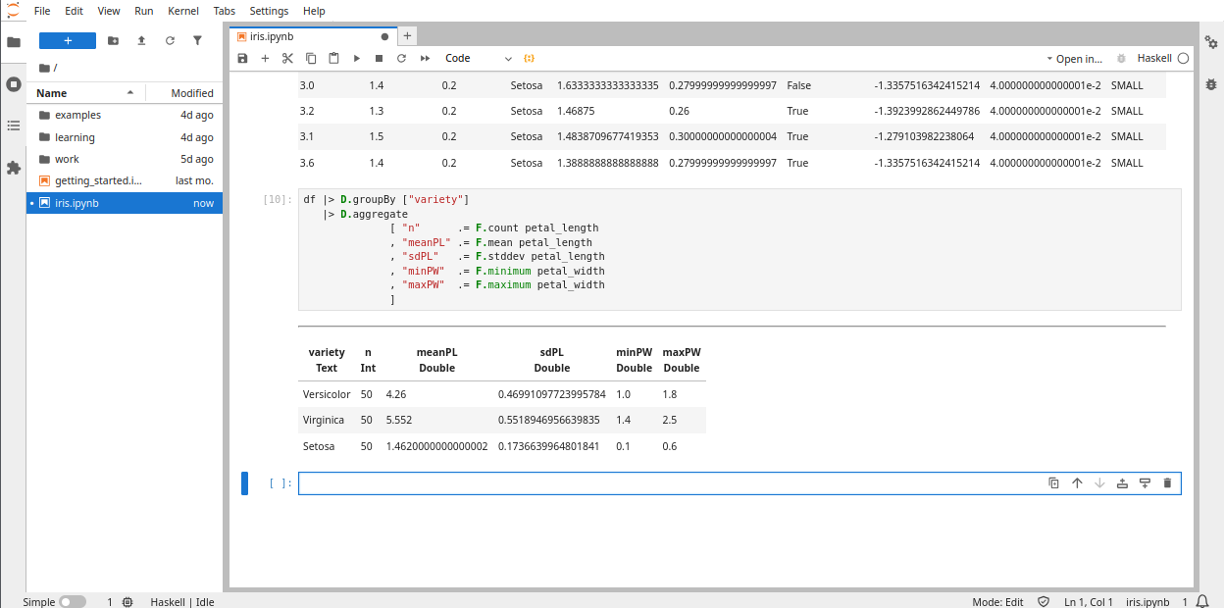1224x608 pixels.
Task: Select the work folder
Action: pyautogui.click(x=125, y=159)
